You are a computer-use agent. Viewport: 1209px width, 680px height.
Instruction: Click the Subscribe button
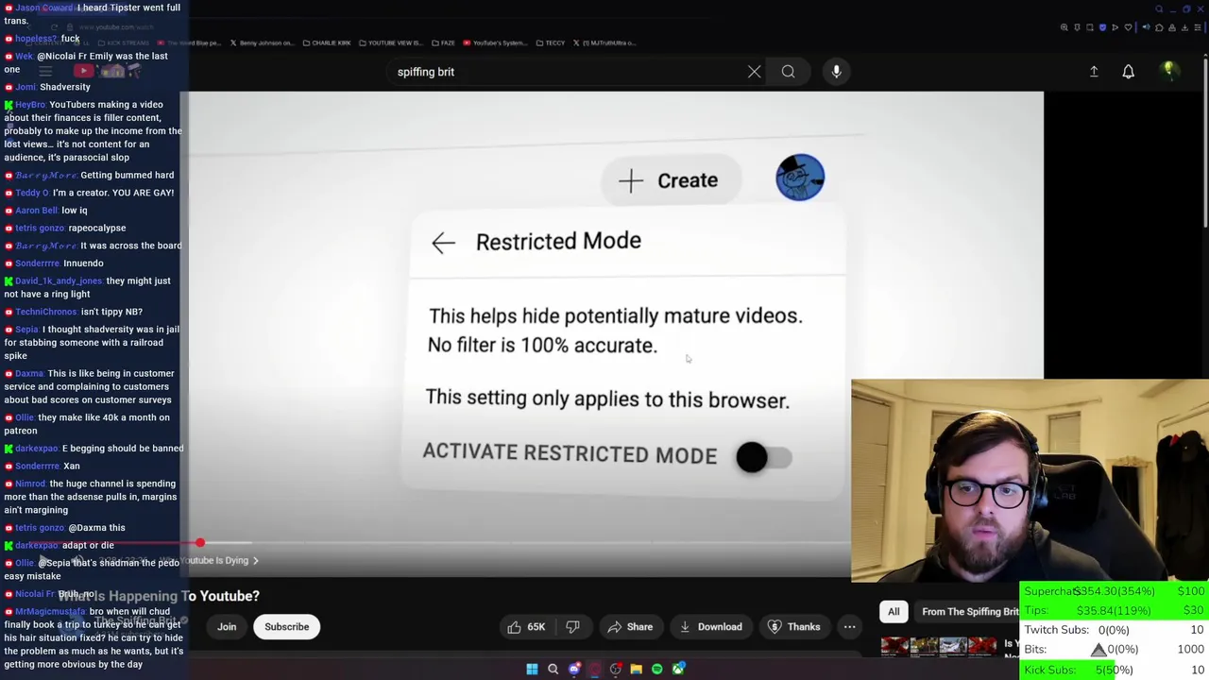coord(286,627)
